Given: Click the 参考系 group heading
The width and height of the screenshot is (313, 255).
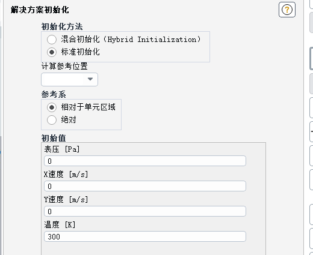Looking at the screenshot, I should click(54, 94).
